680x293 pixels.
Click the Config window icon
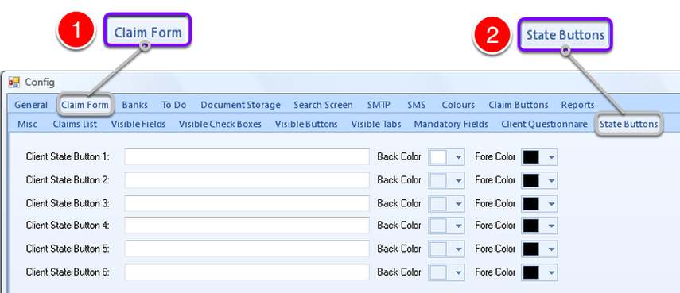pos(14,82)
